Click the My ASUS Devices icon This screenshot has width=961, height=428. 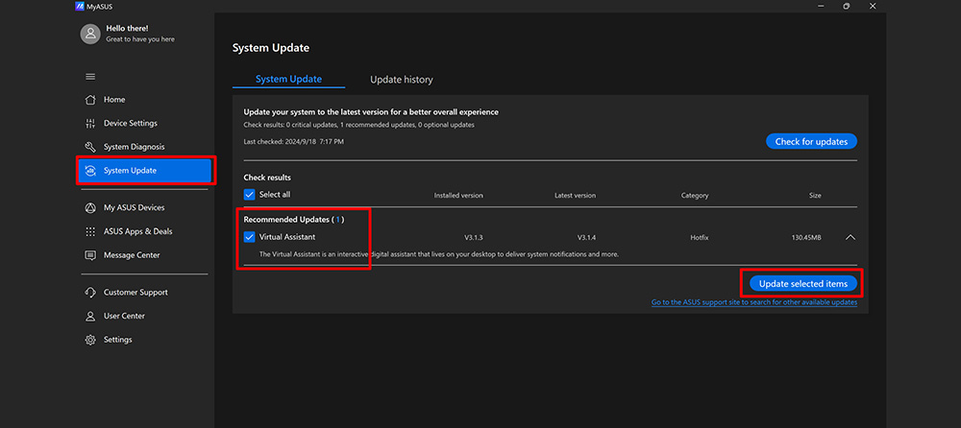point(90,207)
